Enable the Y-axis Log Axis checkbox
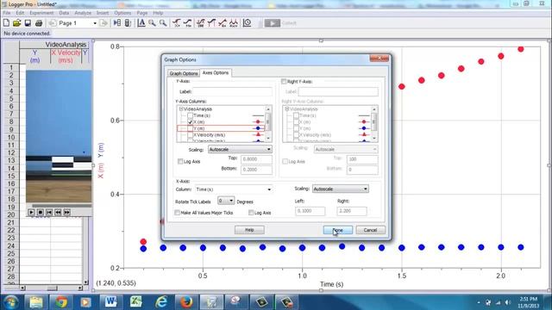 click(x=180, y=161)
